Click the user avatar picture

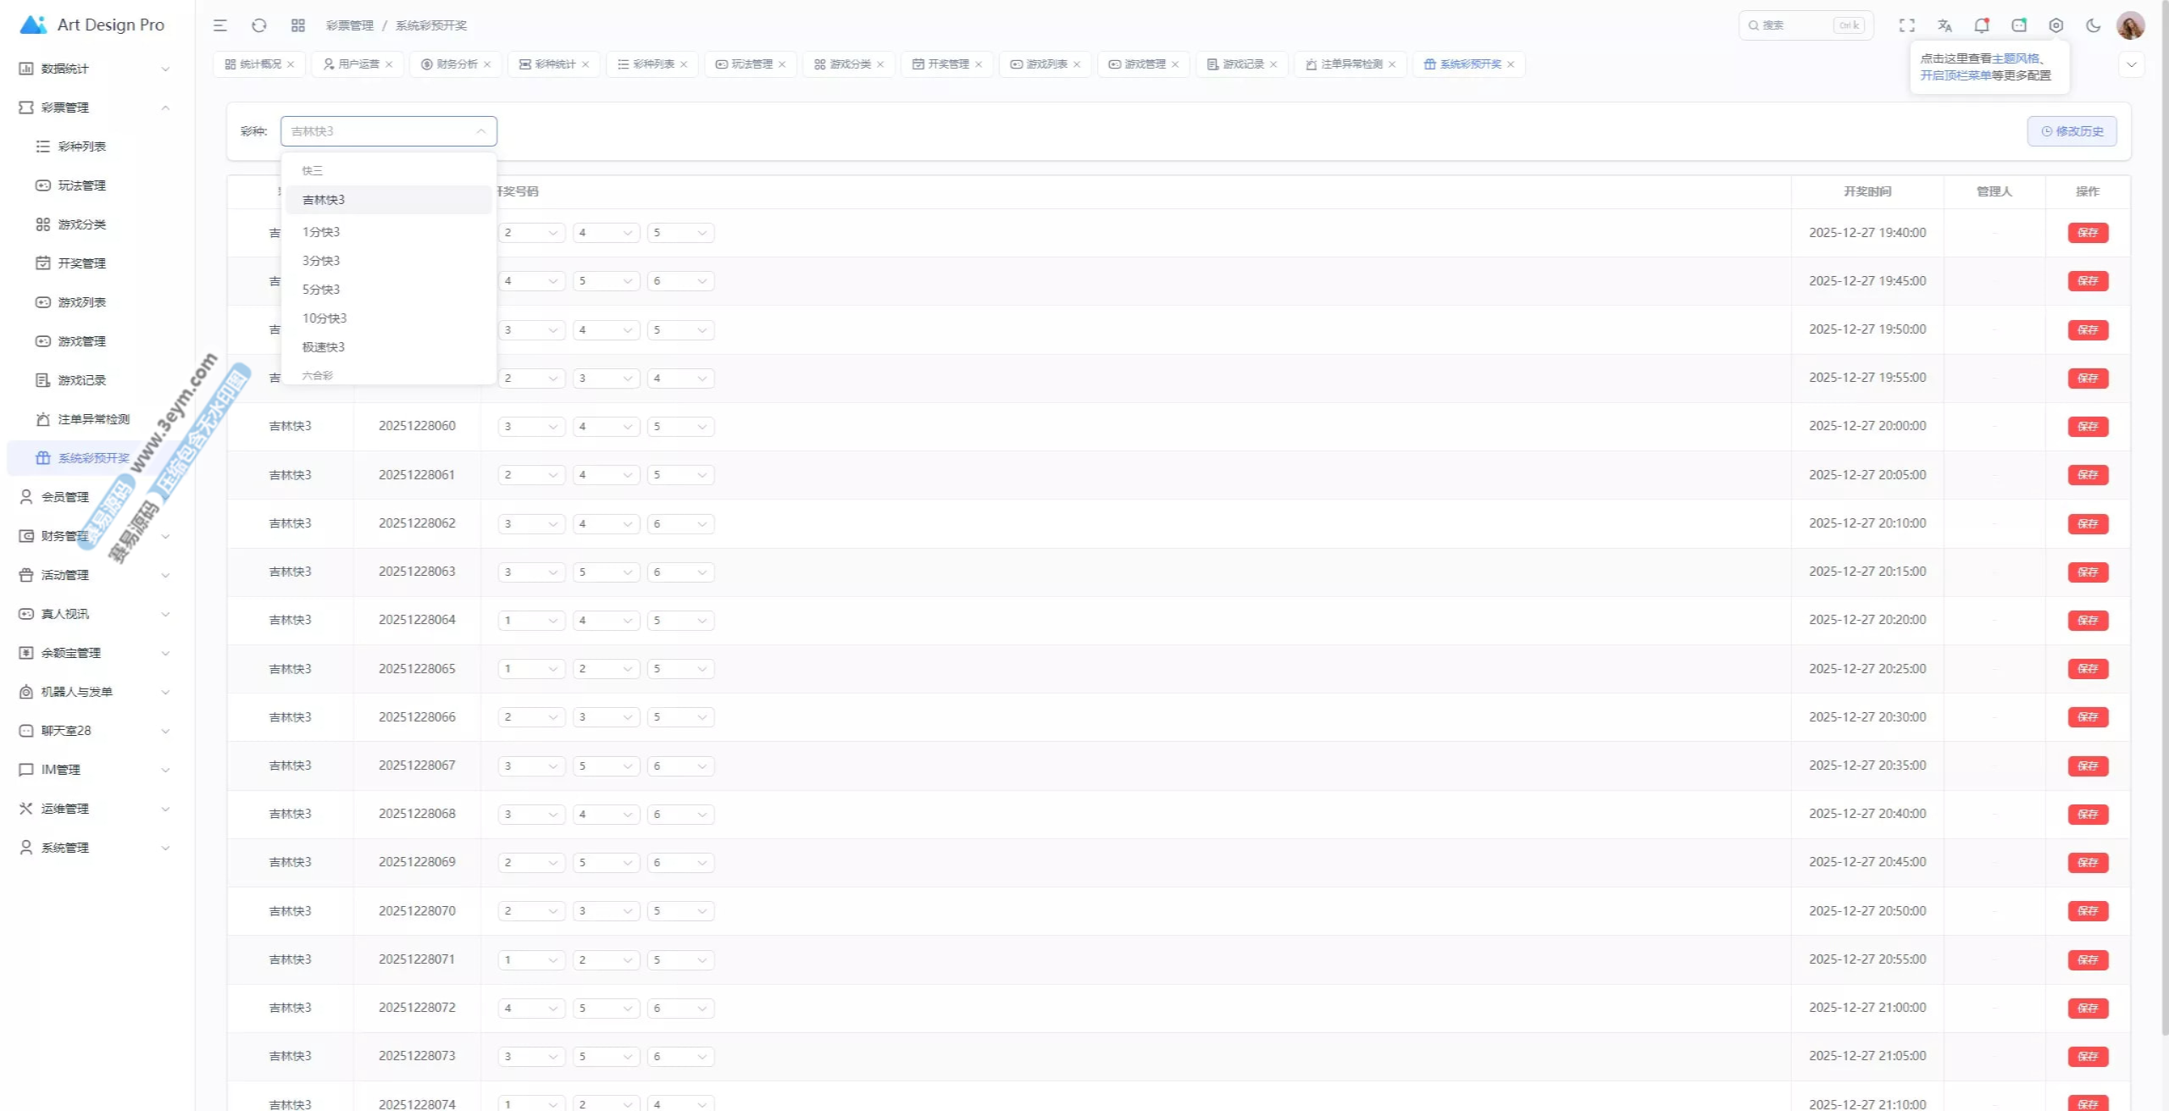click(x=2130, y=25)
